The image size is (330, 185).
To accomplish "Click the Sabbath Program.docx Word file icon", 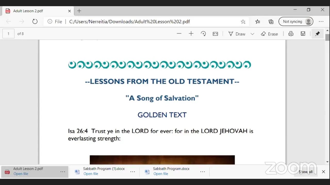I will pos(147,172).
